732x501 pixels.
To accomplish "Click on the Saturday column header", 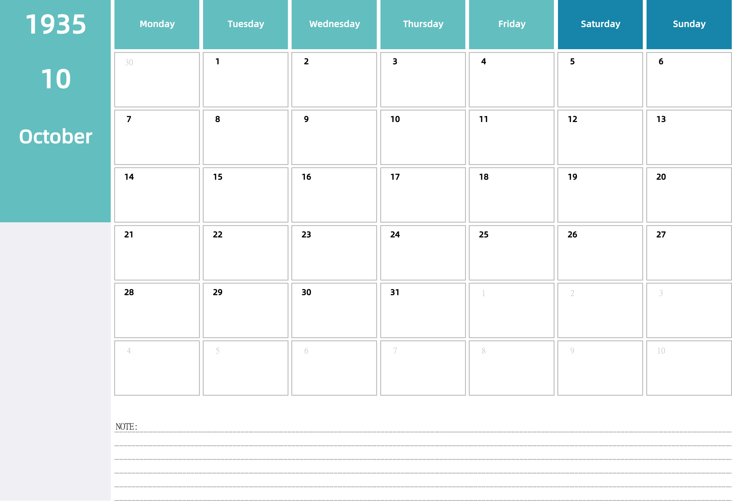I will click(601, 24).
